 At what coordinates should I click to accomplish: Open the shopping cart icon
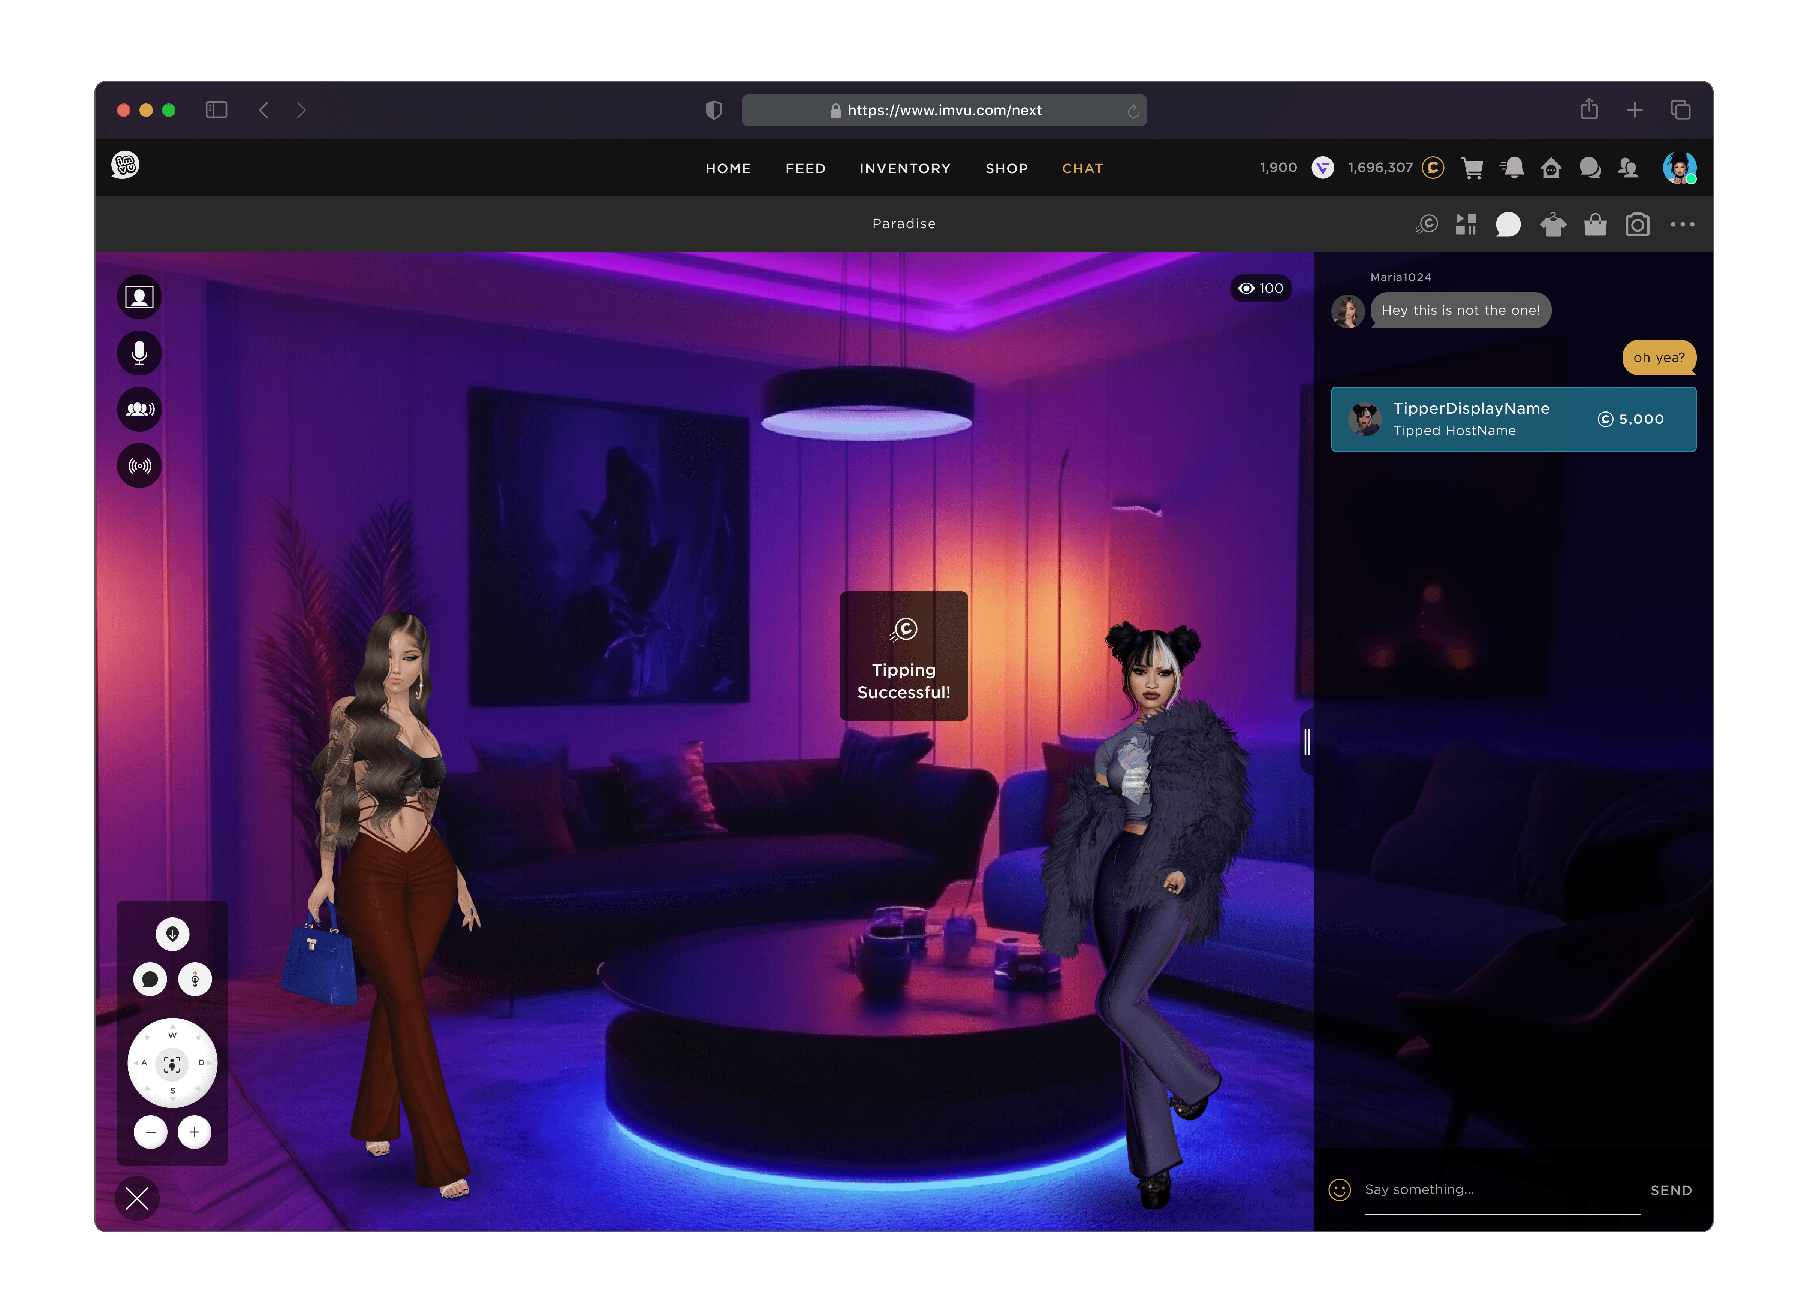tap(1472, 168)
